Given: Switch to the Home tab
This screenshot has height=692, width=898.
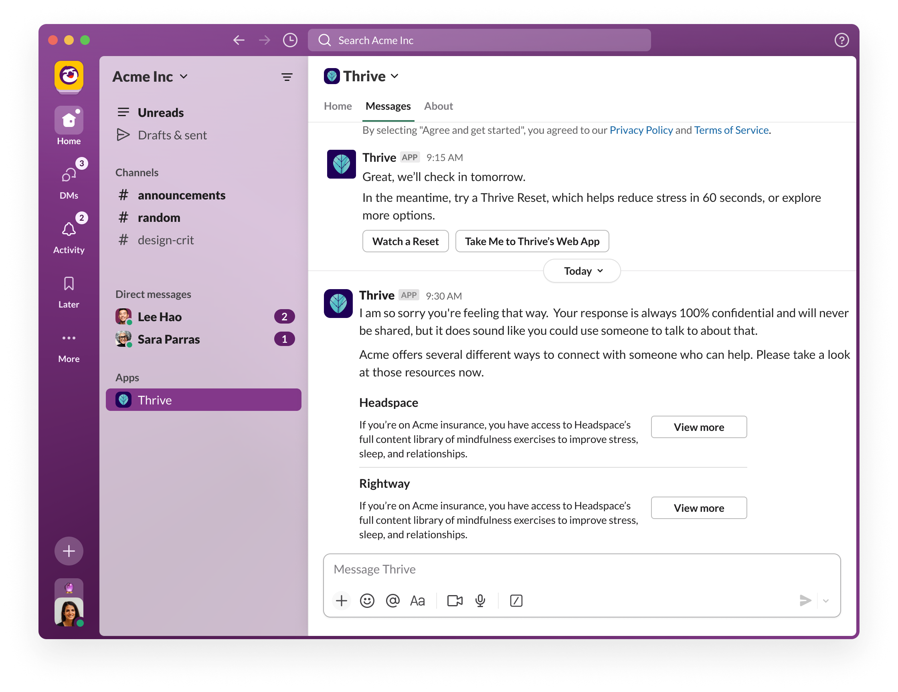Looking at the screenshot, I should (338, 107).
